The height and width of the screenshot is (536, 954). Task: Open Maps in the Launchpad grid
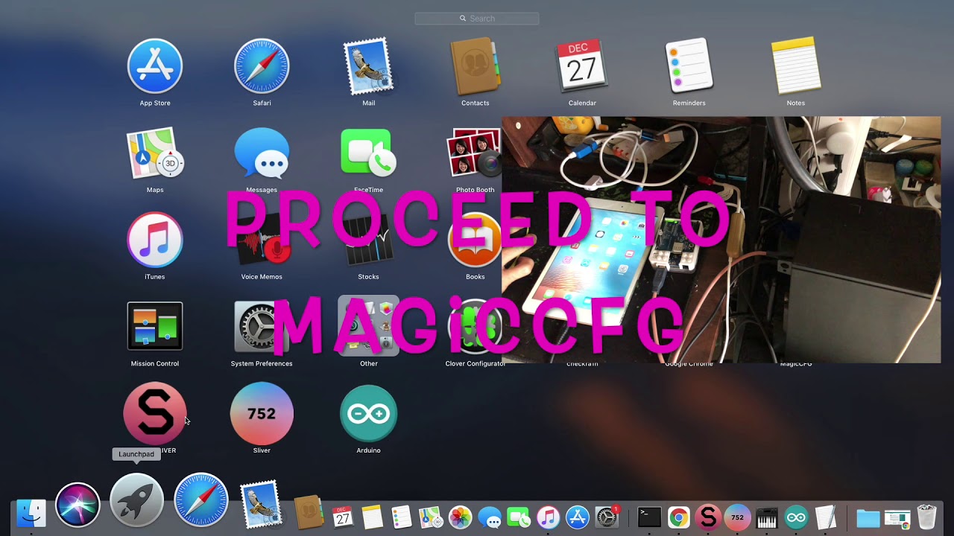coord(155,153)
